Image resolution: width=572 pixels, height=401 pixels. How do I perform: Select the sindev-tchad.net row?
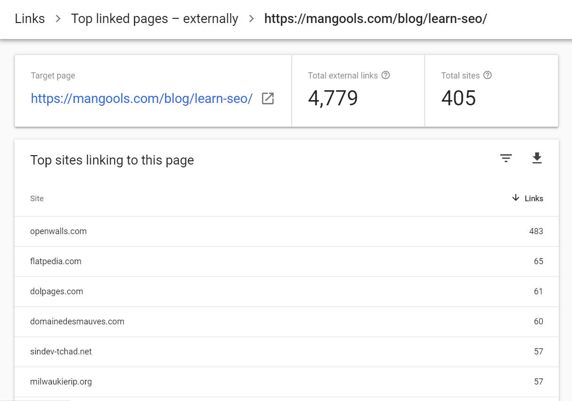pos(61,352)
